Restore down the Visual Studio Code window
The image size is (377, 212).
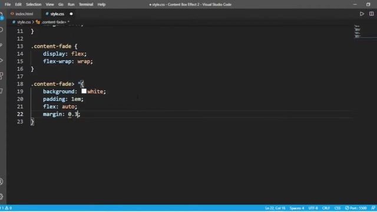coord(368,4)
